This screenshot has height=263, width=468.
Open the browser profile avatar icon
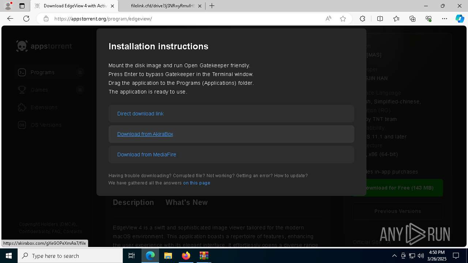tap(8, 6)
